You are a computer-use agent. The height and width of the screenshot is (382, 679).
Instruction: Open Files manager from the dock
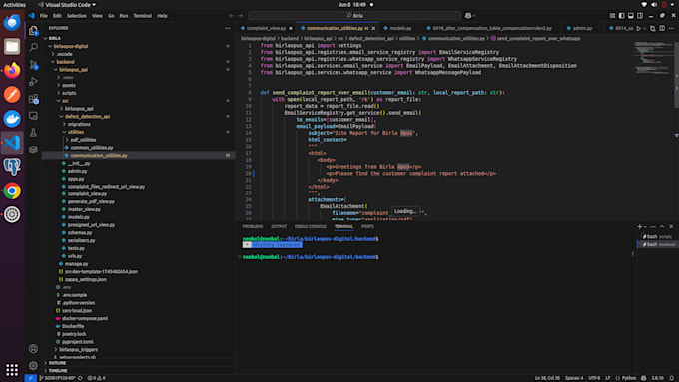point(12,46)
